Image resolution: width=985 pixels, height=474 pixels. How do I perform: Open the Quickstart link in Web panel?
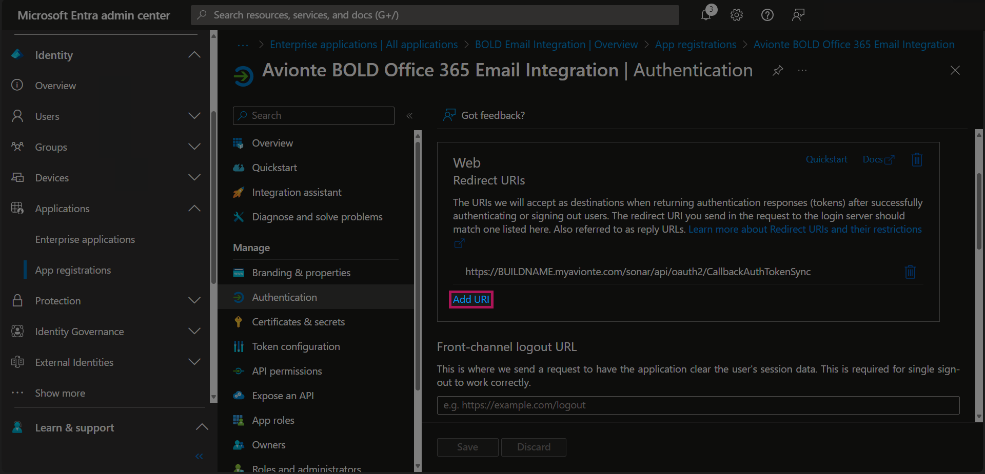click(x=826, y=159)
